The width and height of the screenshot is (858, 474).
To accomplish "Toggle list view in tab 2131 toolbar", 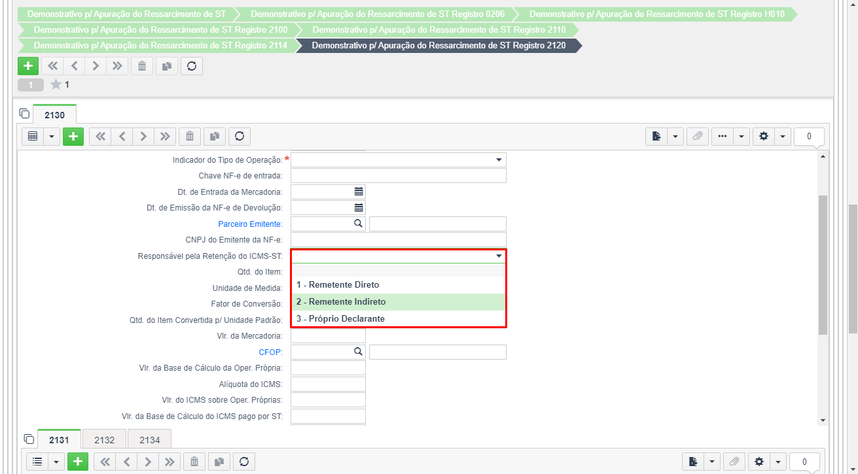I will pos(37,462).
